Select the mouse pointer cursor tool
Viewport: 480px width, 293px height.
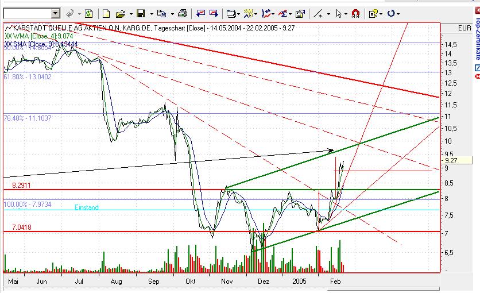pyautogui.click(x=339, y=13)
